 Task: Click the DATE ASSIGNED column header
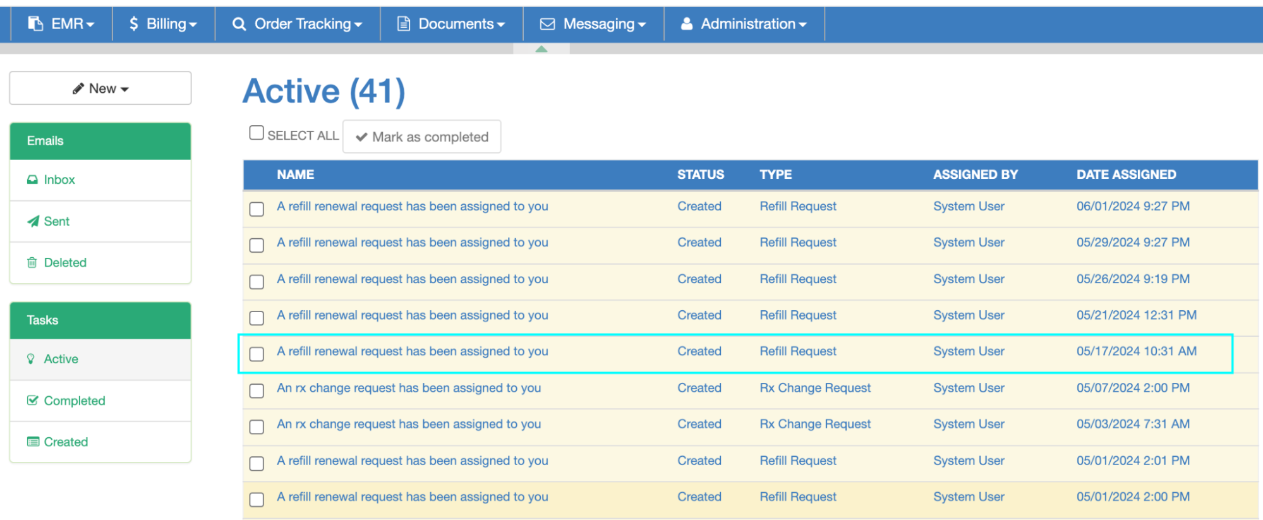pos(1126,174)
